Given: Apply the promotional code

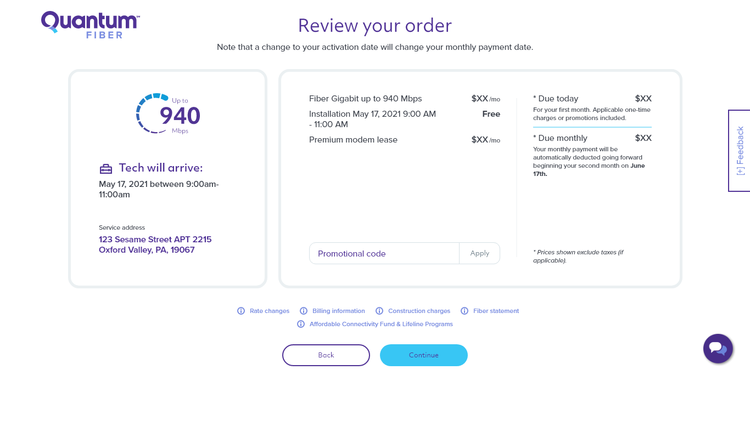Looking at the screenshot, I should click(480, 253).
